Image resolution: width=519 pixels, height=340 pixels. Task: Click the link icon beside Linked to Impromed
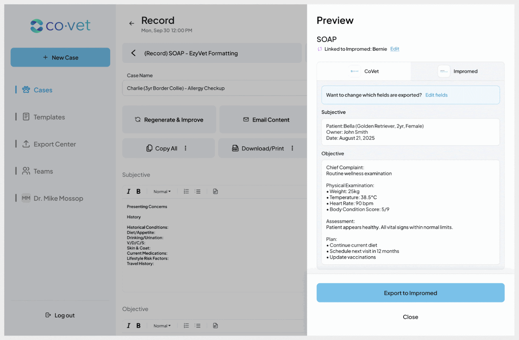point(320,49)
